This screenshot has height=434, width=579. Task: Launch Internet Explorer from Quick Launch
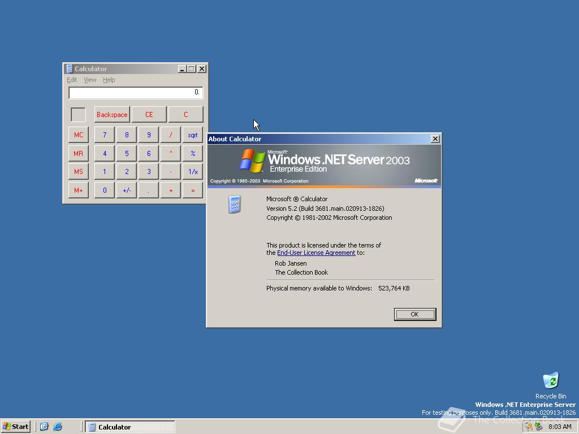pos(58,427)
